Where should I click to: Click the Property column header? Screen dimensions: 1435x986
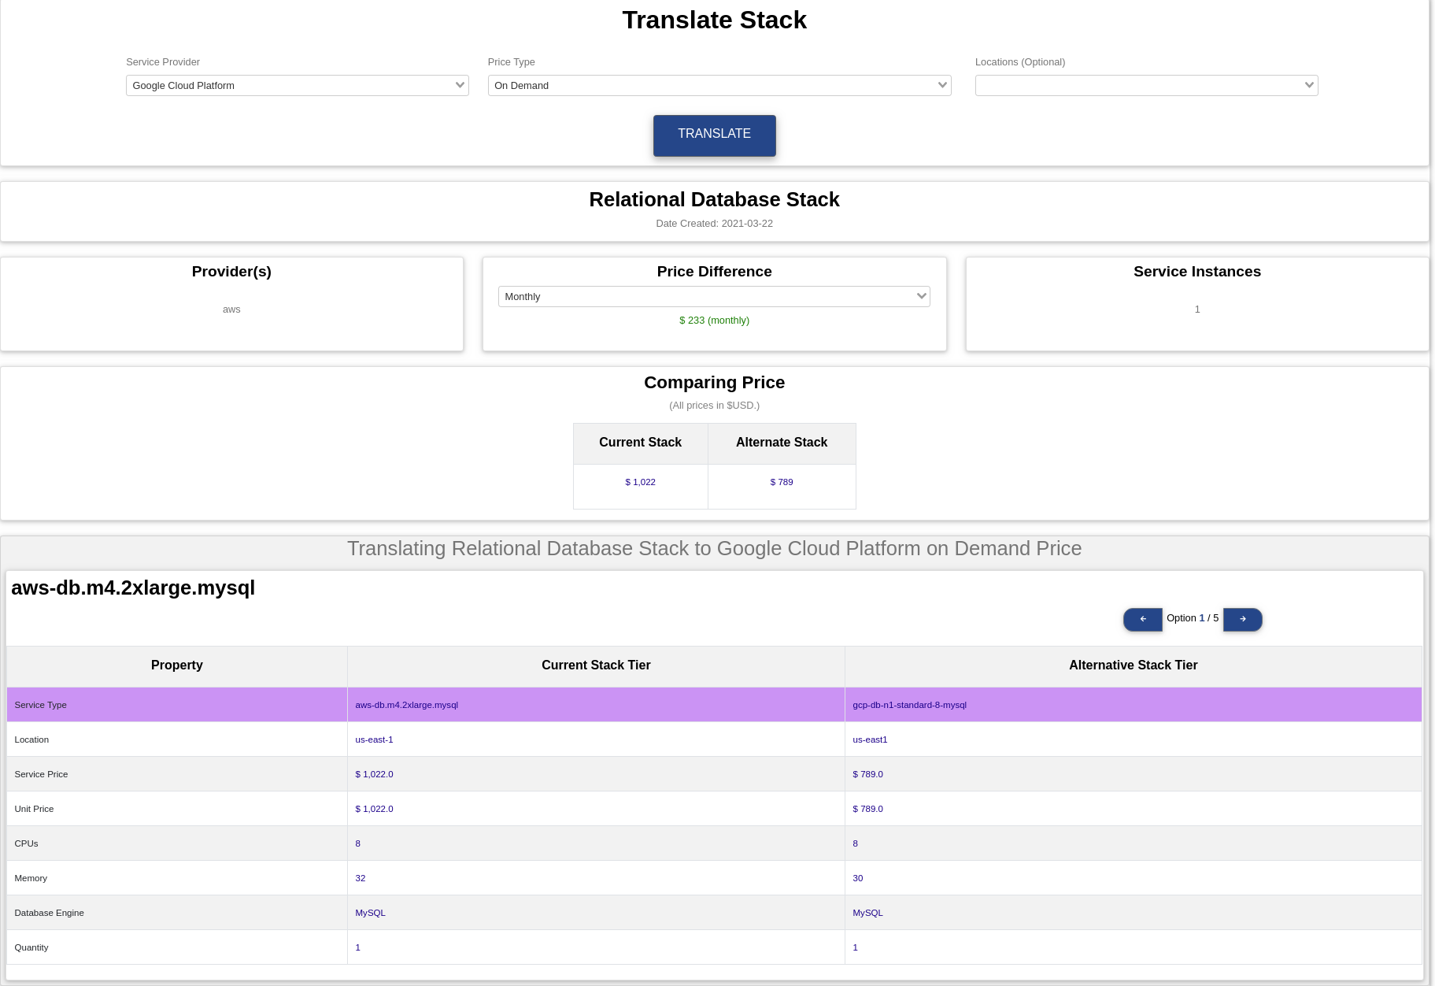(177, 665)
